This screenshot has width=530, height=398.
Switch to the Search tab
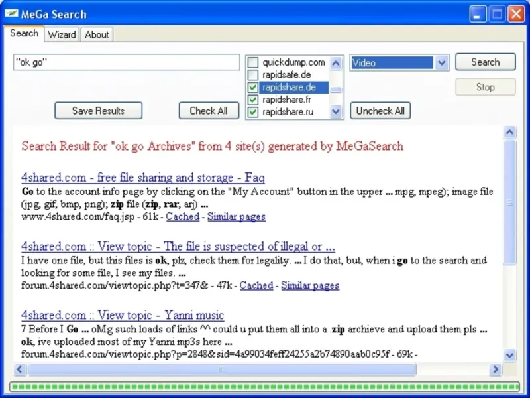click(24, 33)
